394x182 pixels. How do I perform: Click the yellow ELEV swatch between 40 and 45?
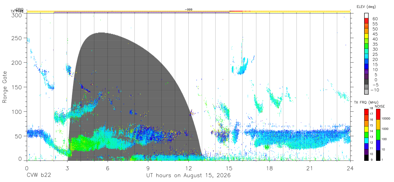[366, 36]
